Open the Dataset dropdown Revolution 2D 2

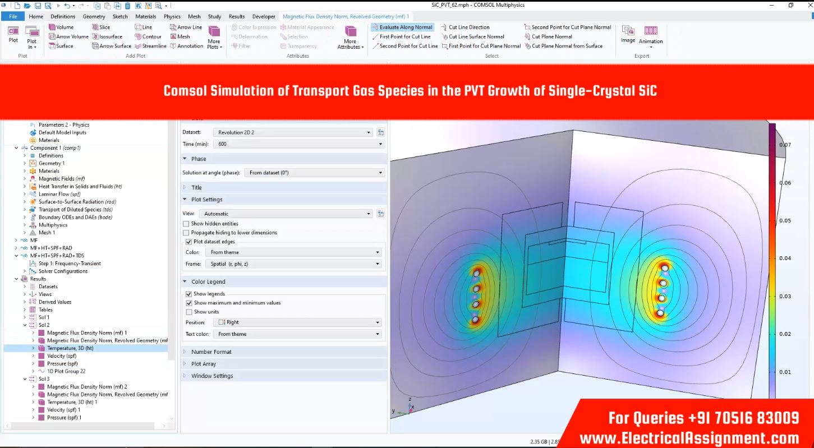pyautogui.click(x=292, y=132)
